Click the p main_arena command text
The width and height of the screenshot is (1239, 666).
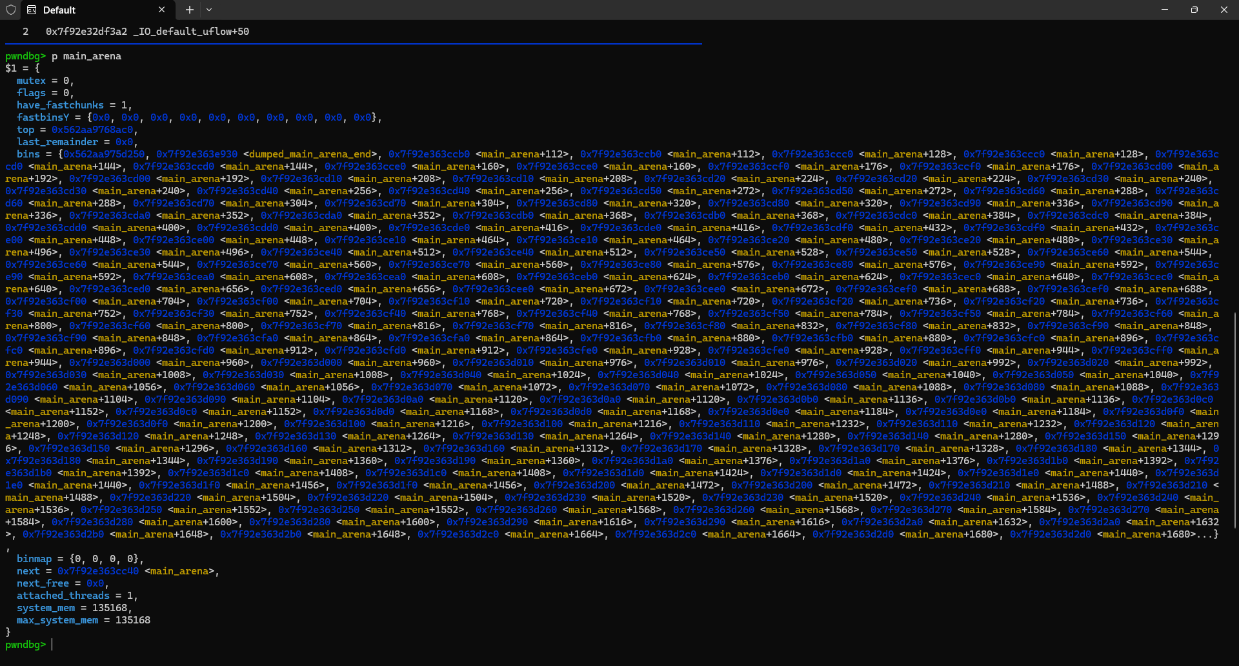(x=86, y=55)
